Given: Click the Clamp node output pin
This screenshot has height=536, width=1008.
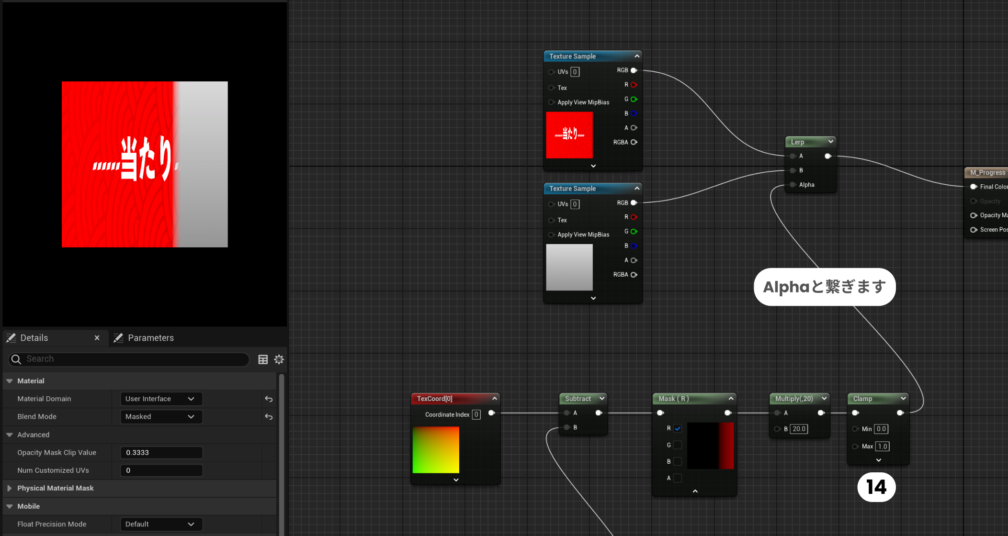Looking at the screenshot, I should (900, 413).
